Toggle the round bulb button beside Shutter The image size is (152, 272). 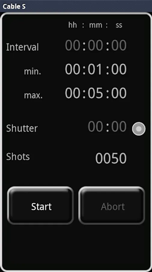pyautogui.click(x=139, y=129)
